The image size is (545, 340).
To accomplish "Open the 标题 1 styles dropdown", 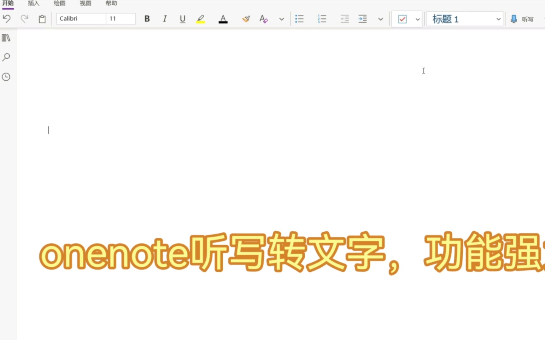I will pyautogui.click(x=465, y=19).
